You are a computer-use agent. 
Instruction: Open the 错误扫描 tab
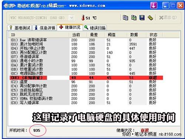click(95, 28)
